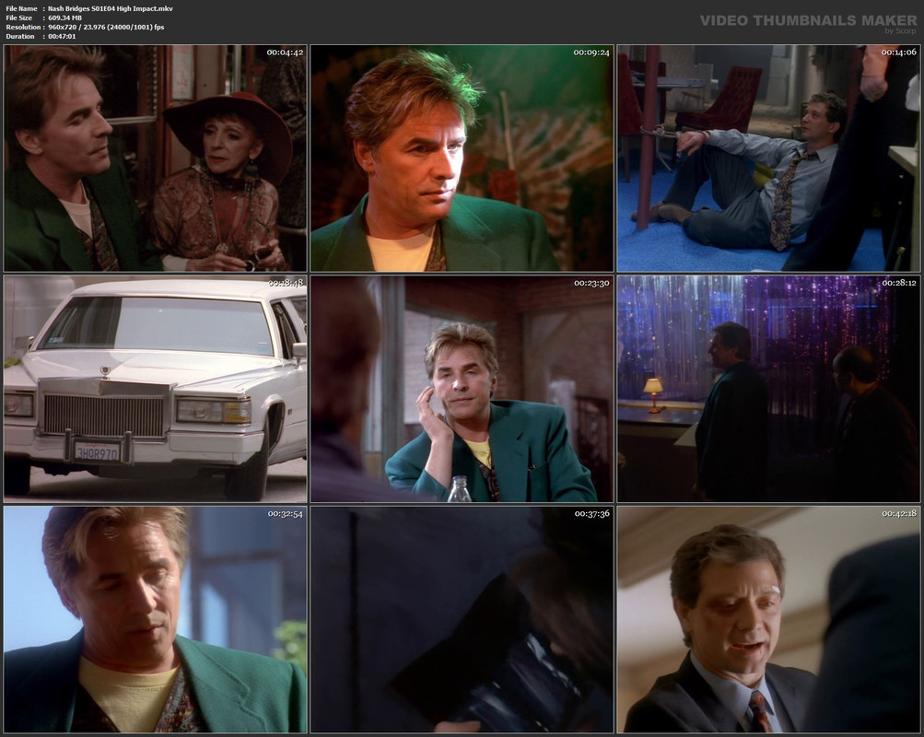Select the thumbnail at 00:32:54
This screenshot has width=924, height=737.
pyautogui.click(x=155, y=619)
